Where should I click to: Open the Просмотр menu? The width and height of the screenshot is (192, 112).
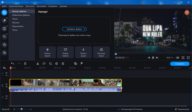click(x=30, y=6)
